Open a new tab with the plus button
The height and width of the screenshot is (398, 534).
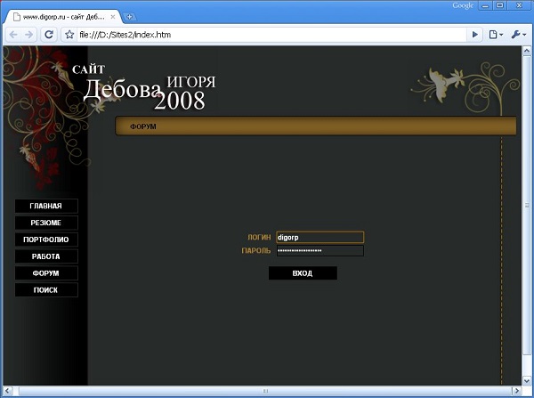(130, 16)
